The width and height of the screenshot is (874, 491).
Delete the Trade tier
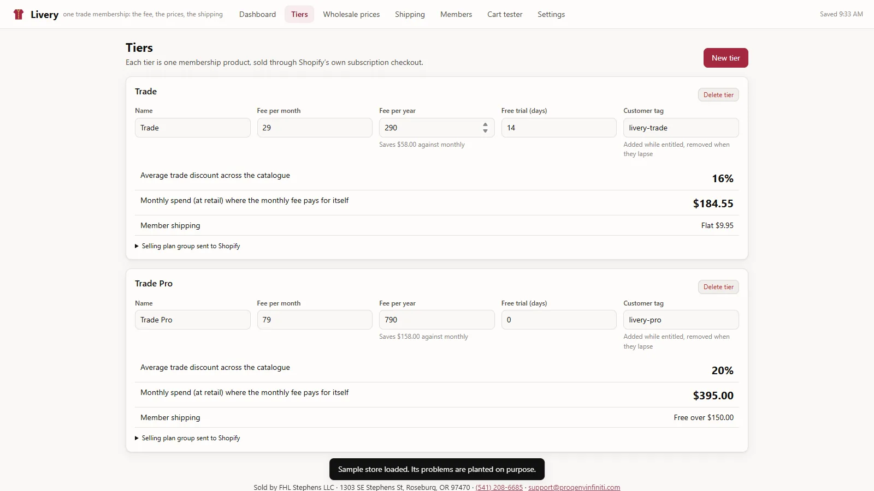pyautogui.click(x=718, y=95)
